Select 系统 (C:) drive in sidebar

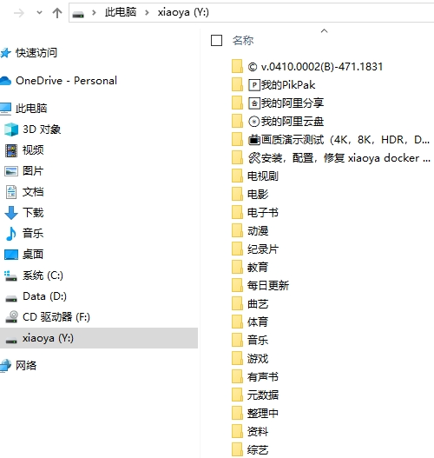[43, 275]
